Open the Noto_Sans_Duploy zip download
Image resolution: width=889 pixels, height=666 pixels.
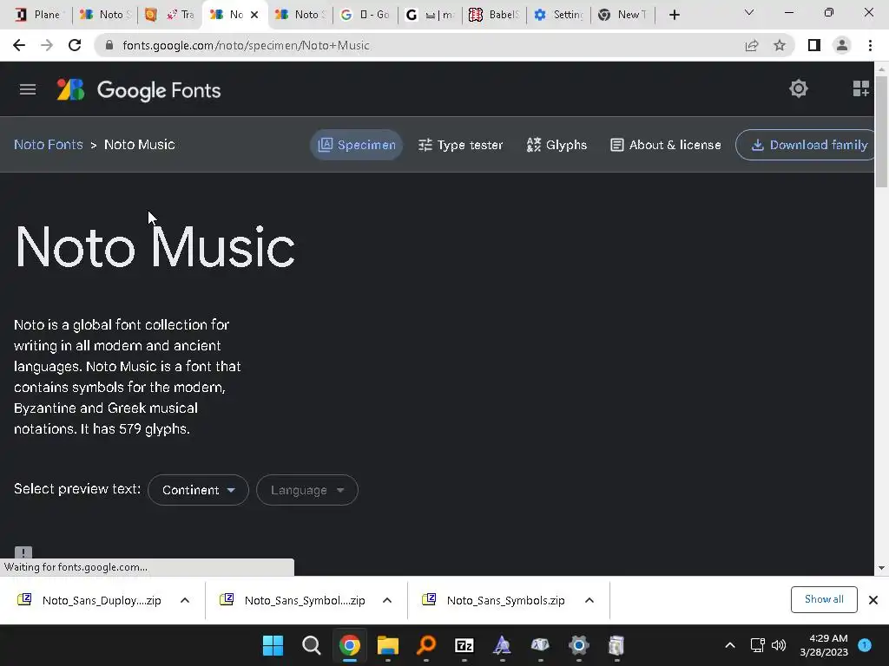(90, 600)
